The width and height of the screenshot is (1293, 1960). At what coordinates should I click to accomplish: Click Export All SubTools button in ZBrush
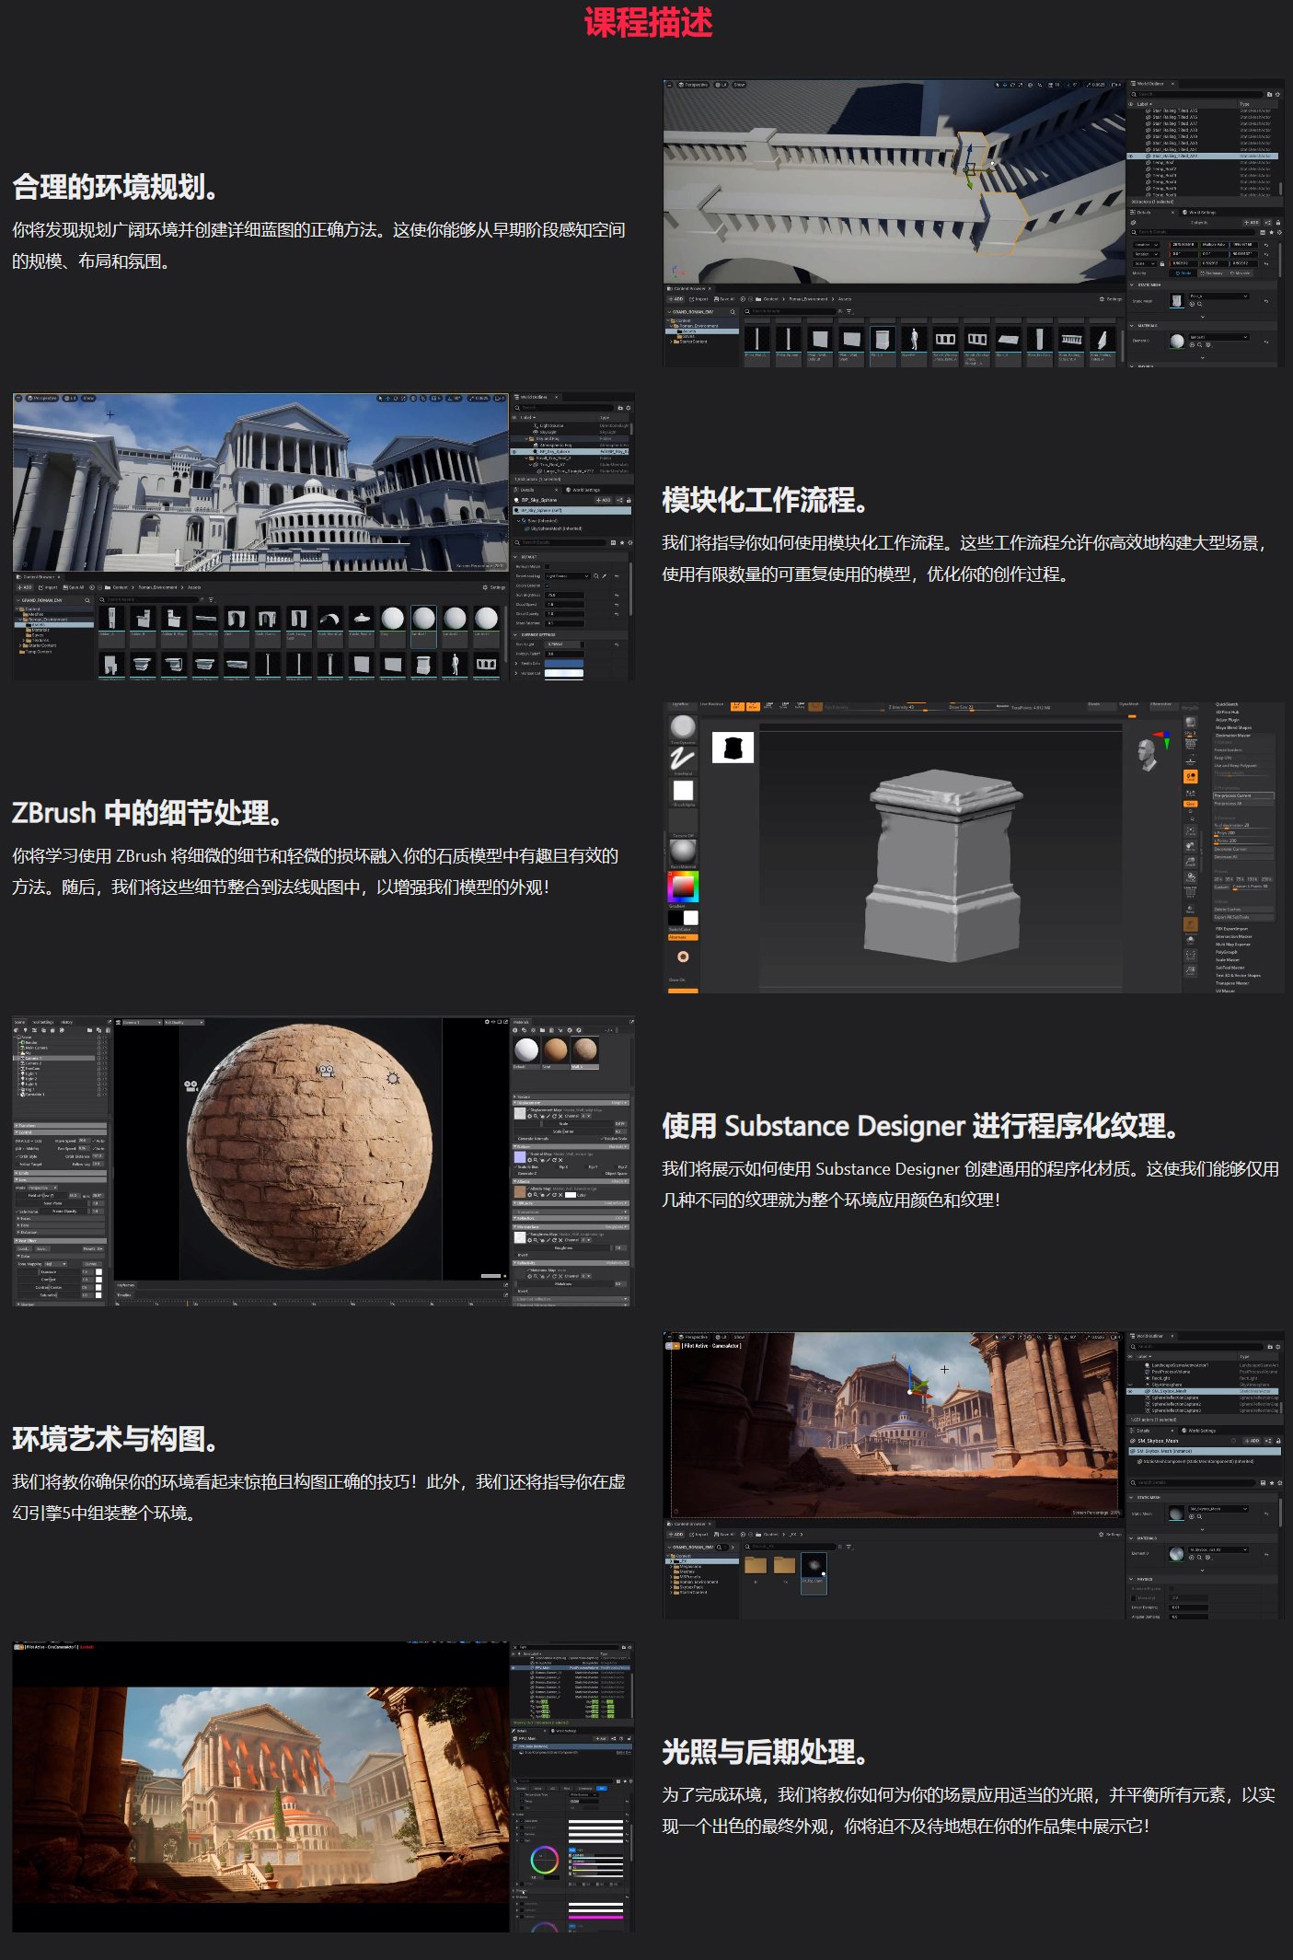(1243, 917)
